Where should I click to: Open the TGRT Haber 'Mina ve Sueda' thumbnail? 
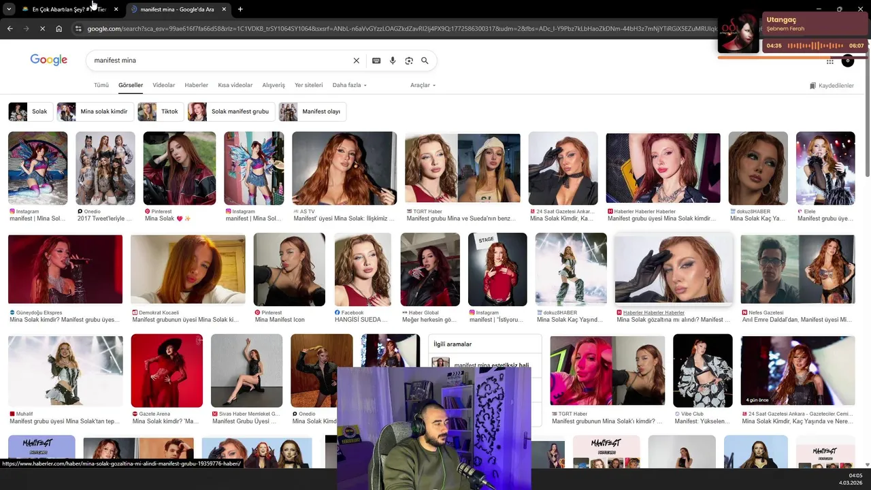[463, 168]
